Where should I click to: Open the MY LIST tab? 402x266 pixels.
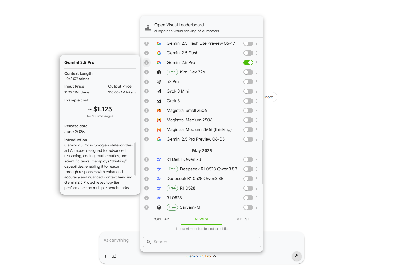pyautogui.click(x=242, y=219)
